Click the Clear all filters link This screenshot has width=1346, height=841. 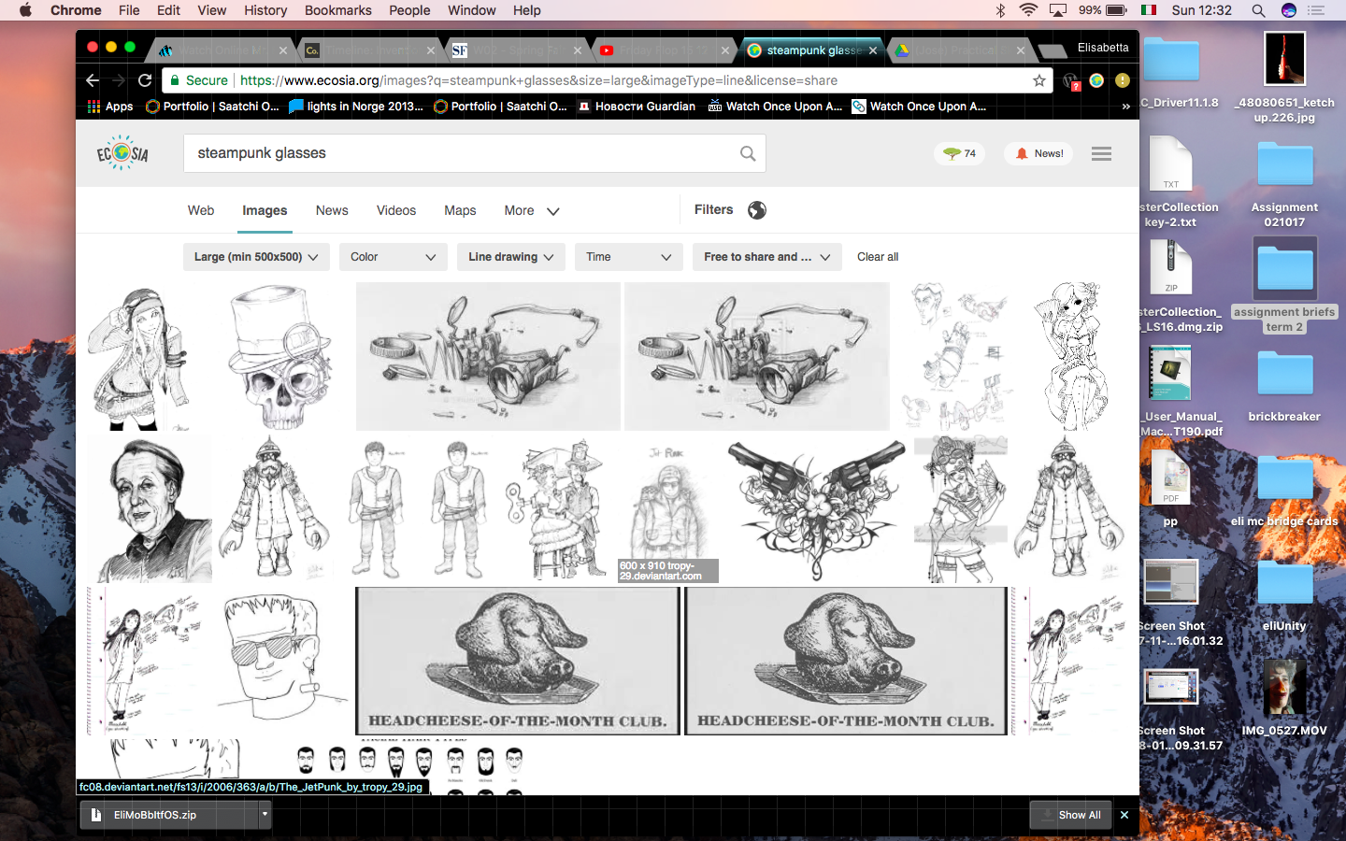point(878,257)
